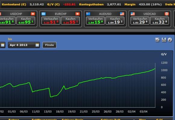This screenshot has height=120, width=175.
Task: Click AUDUSD Verkaufen price button
Action: (x=95, y=20)
